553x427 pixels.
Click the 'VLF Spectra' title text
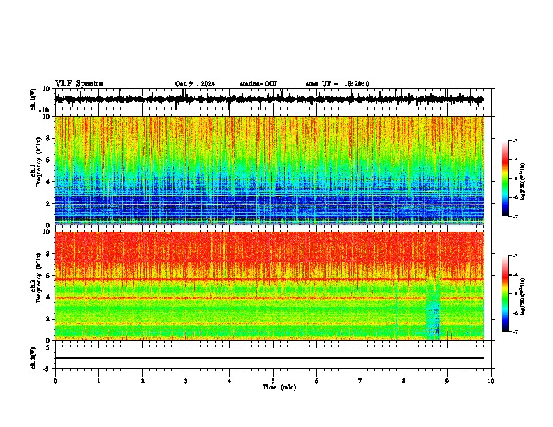point(79,84)
